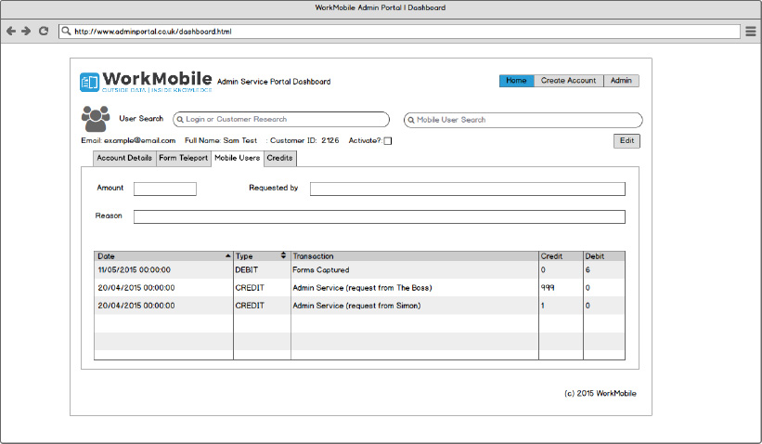
Task: Toggle Type column sort arrows
Action: point(283,255)
